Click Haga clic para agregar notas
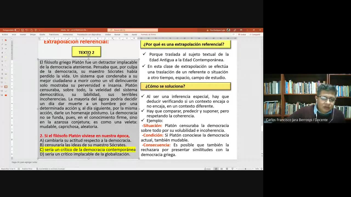Viewport: 351px width, 197px height. 24,162
